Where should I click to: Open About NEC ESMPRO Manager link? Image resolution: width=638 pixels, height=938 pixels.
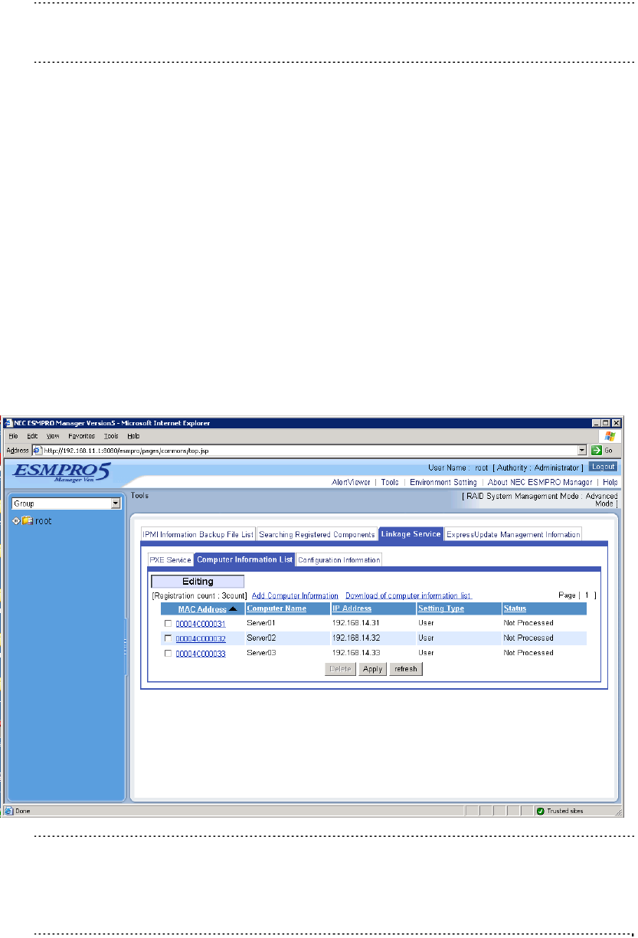(540, 482)
